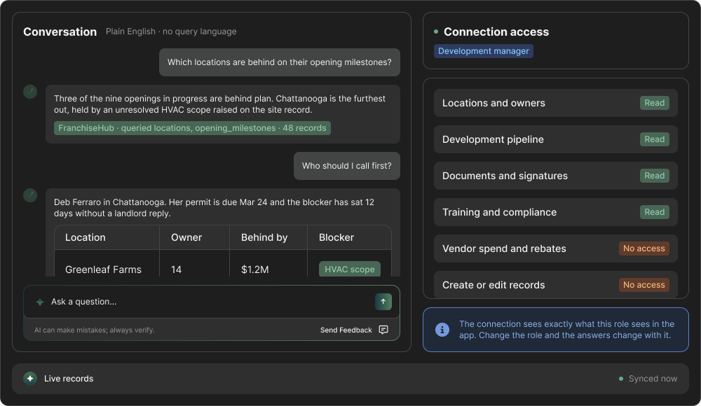This screenshot has width=701, height=406.
Task: Click 'AI can make mistakes; always verify' note
Action: tap(95, 330)
